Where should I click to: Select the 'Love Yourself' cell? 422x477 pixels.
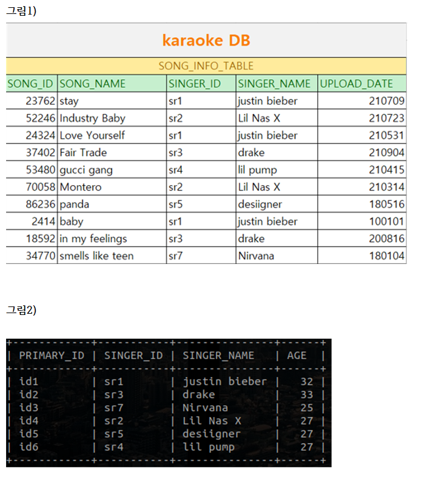pyautogui.click(x=112, y=135)
